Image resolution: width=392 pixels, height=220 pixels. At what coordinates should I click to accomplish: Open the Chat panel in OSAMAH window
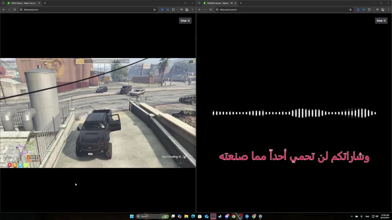381,20
